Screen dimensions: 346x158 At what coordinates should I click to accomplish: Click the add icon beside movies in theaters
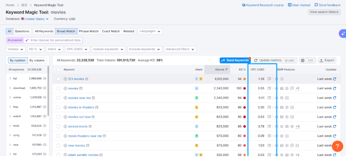(65, 107)
